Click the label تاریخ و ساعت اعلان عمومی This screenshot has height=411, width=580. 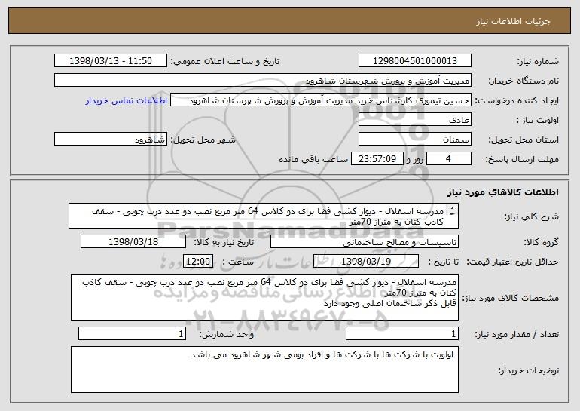[225, 62]
